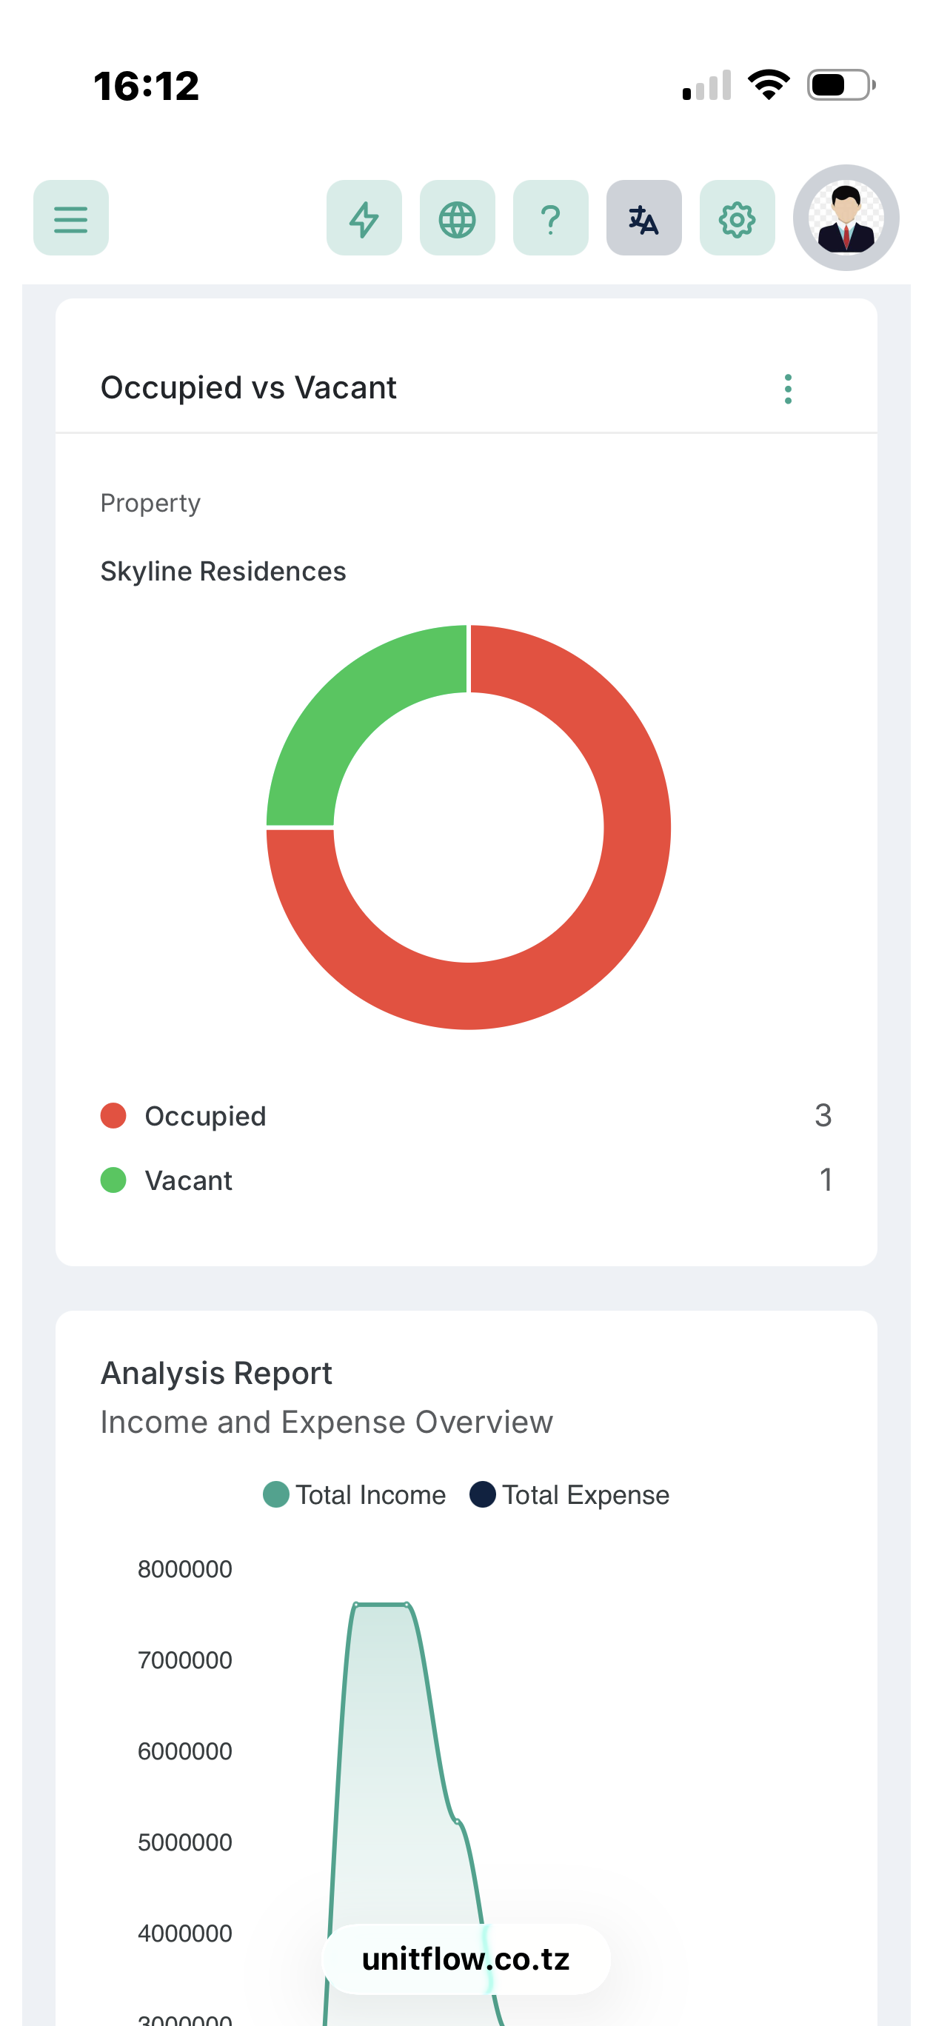The image size is (933, 2026).
Task: Click the Occupied vs Vacant card title
Action: [249, 388]
